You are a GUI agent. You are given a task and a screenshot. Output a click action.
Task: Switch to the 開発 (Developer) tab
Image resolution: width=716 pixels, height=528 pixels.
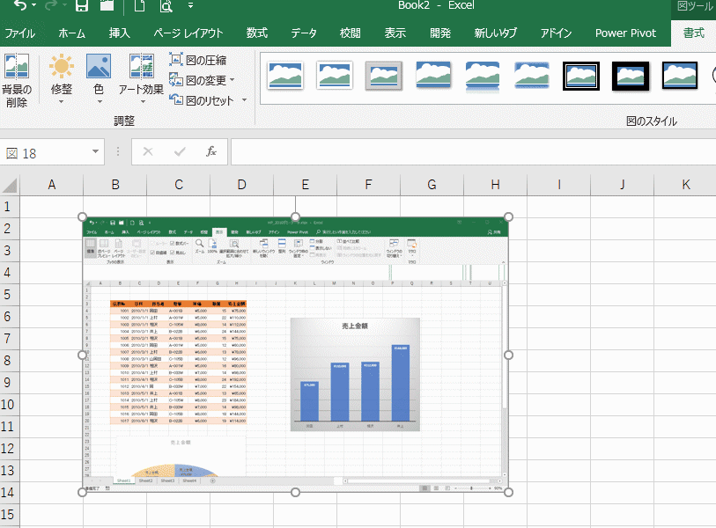(x=440, y=33)
